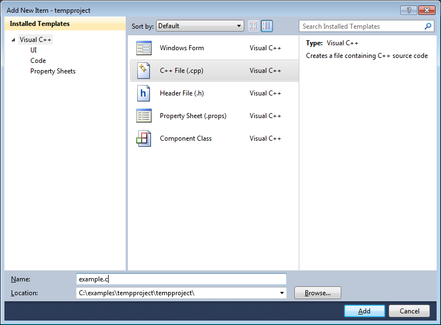Screen dimensions: 441x325
Task: Click the Name text field
Action: (181, 279)
